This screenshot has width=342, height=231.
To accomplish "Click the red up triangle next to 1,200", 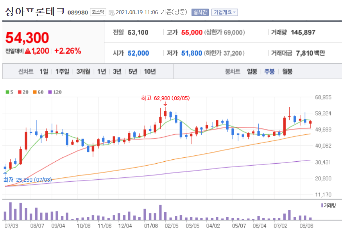I will point(28,51).
